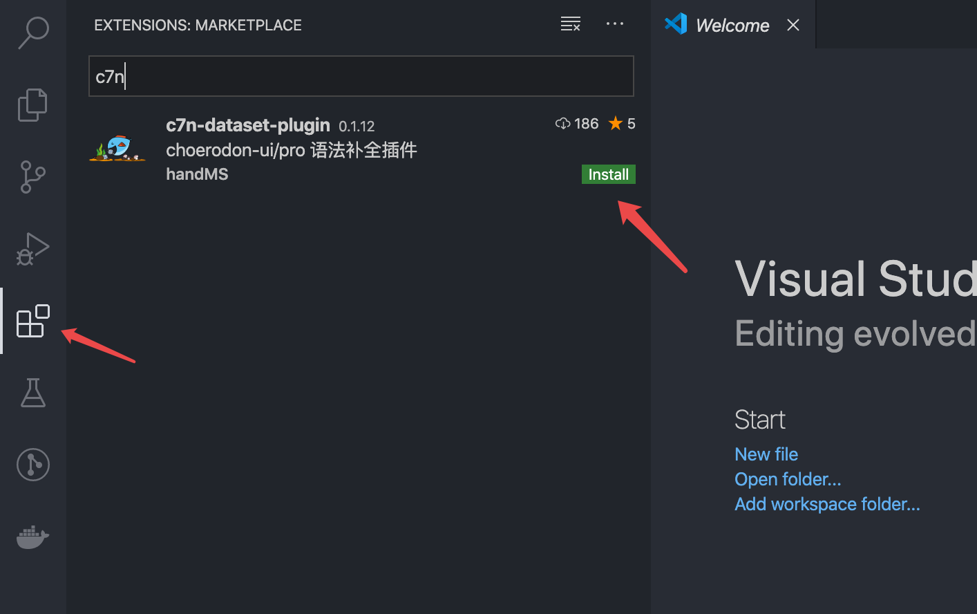Viewport: 977px width, 614px height.
Task: Clear extensions search results with filter icon
Action: 570,24
